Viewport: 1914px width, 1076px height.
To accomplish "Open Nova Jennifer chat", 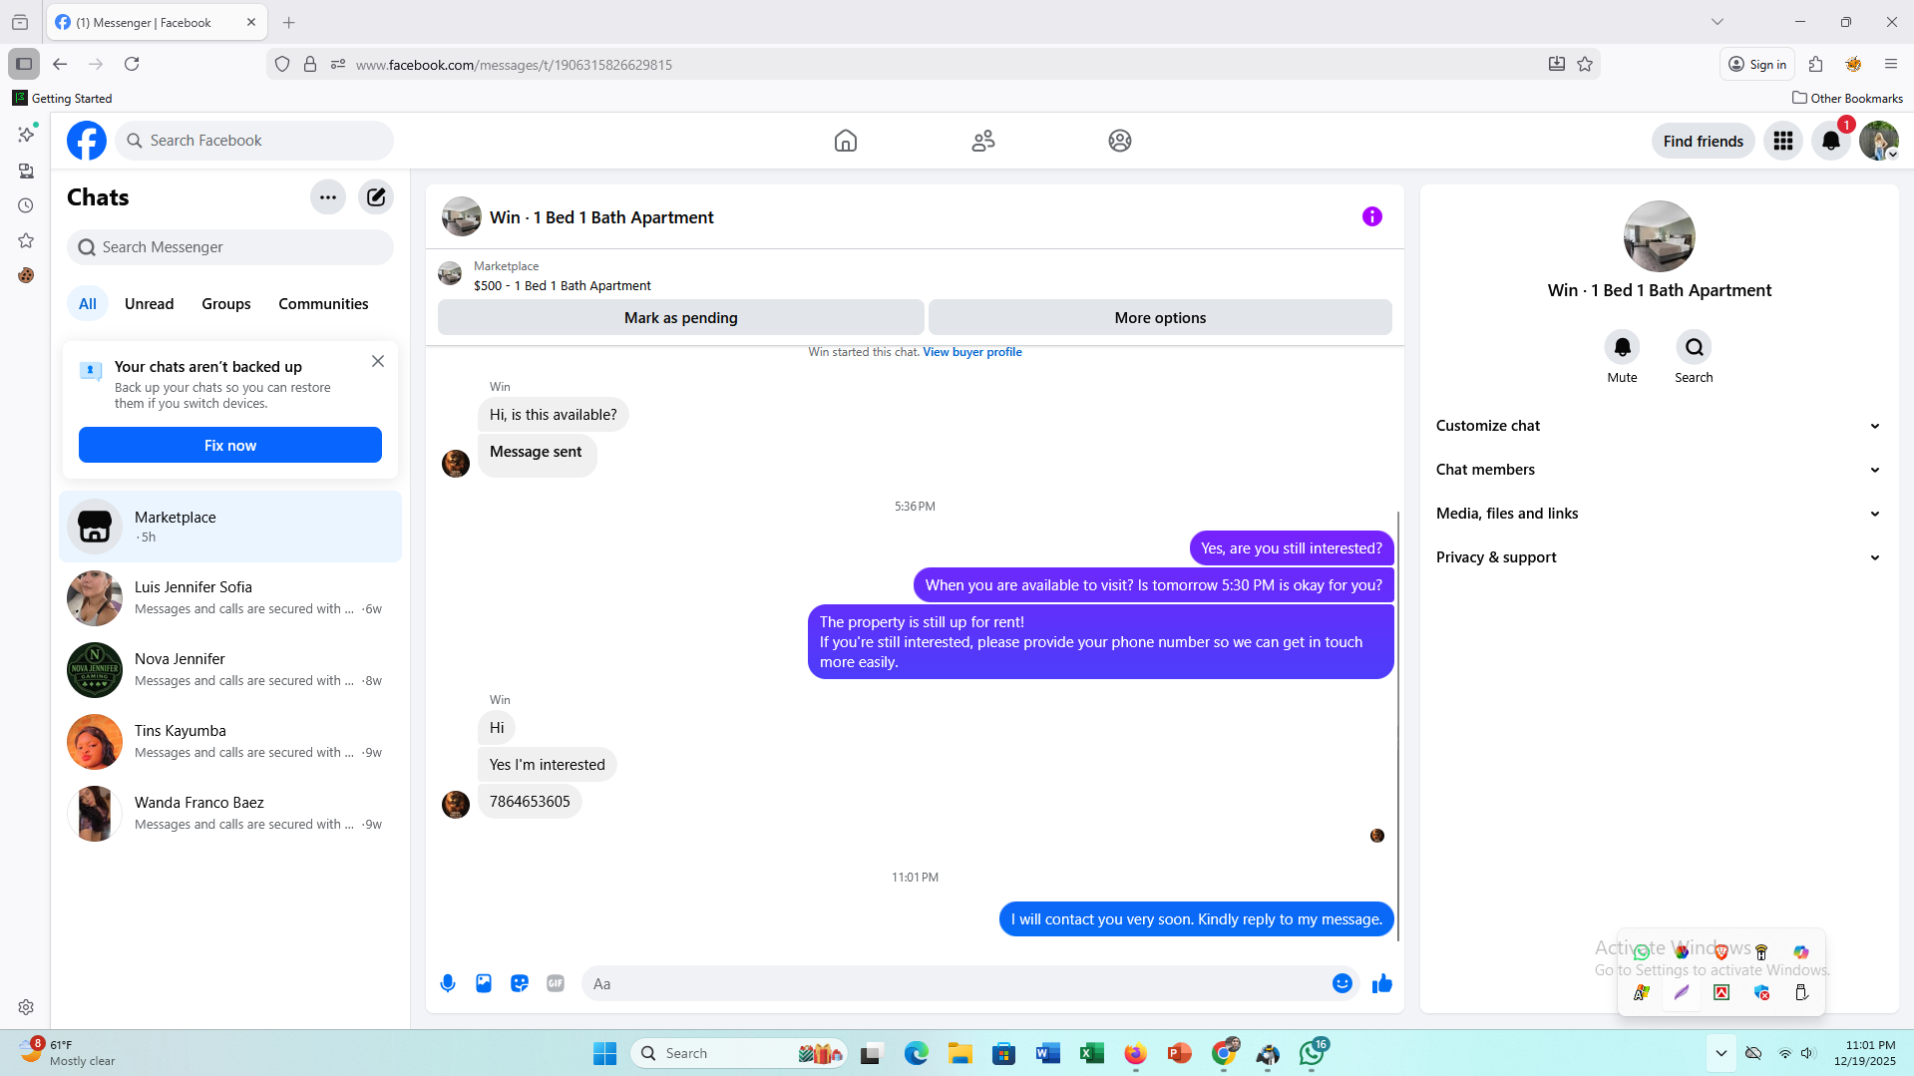I will (x=230, y=670).
